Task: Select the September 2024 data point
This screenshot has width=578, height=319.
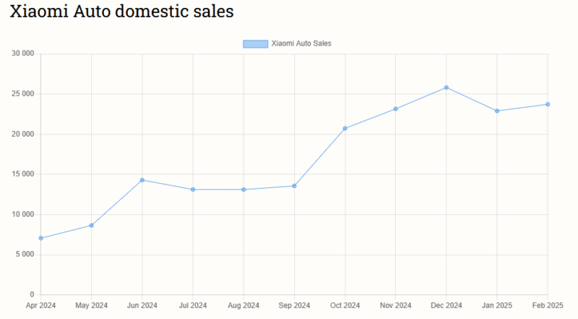Action: 294,186
